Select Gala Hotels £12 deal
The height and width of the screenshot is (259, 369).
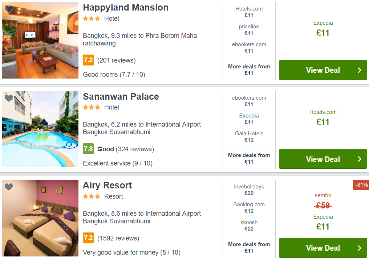pos(249,137)
